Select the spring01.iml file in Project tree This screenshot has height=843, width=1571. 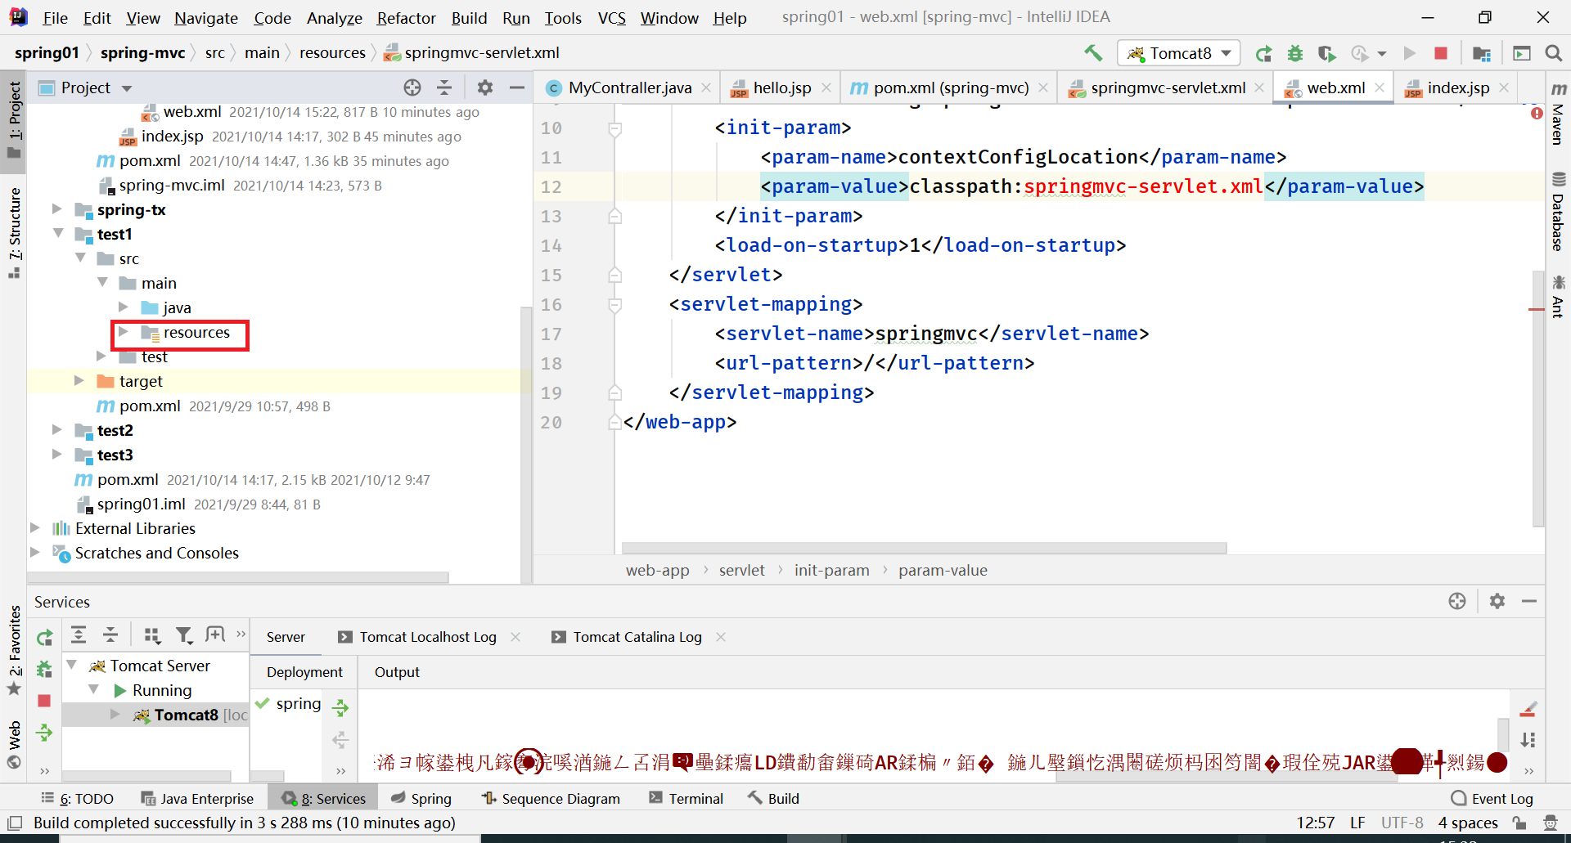pos(141,504)
